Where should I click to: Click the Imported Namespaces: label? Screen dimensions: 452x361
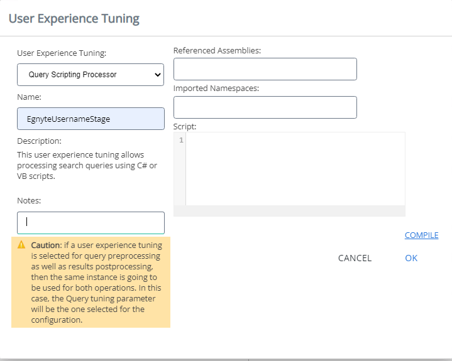click(216, 89)
